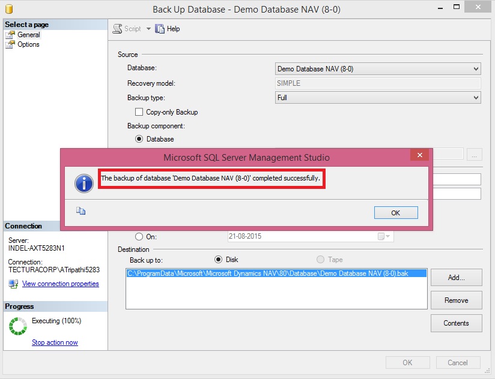This screenshot has height=379, width=495.
Task: Choose the Disk destination radio button
Action: [x=219, y=260]
